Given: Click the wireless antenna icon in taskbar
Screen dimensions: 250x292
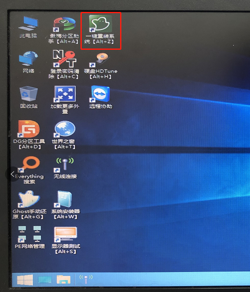Looking at the screenshot, I should click(86, 279).
